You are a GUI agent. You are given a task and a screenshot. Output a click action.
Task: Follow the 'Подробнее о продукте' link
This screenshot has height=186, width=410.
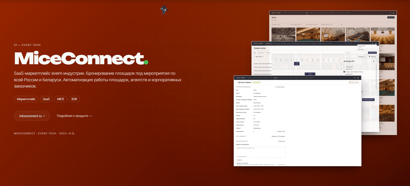pos(74,116)
